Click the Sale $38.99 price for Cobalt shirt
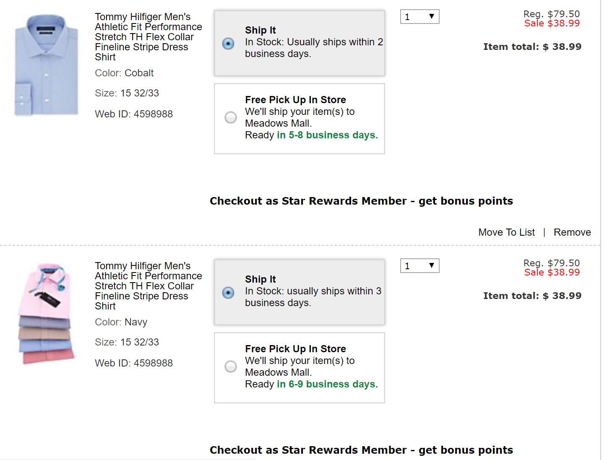The image size is (607, 460). click(x=552, y=23)
